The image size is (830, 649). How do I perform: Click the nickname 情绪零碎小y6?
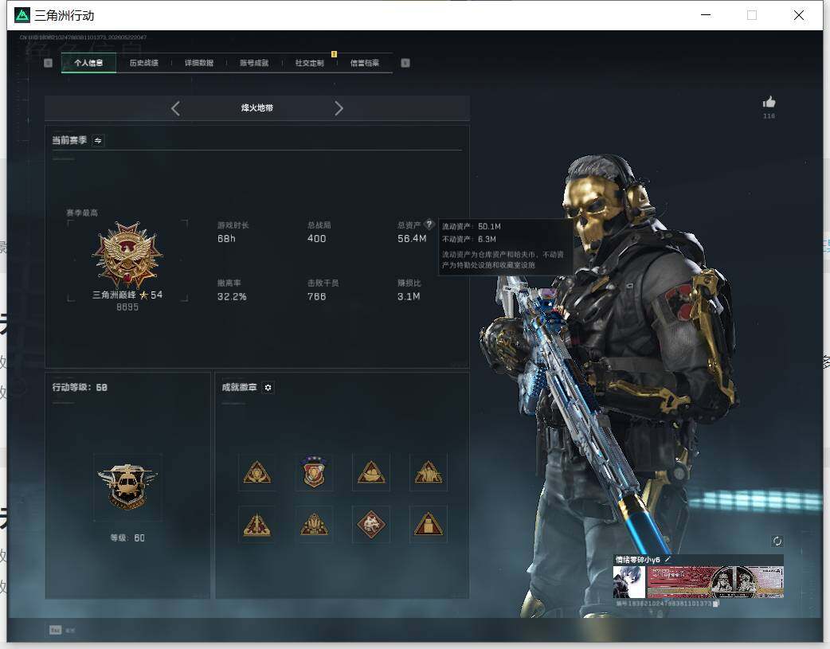coord(638,560)
